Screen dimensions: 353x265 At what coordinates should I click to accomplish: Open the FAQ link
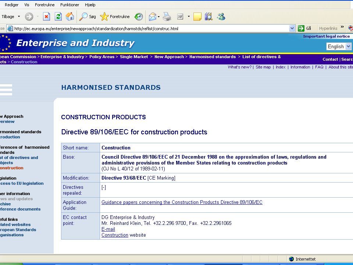pyautogui.click(x=319, y=67)
